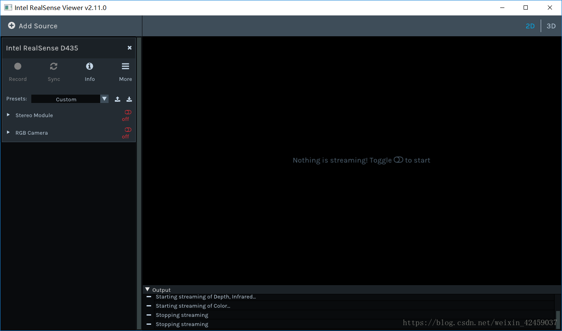Minimize the RealSense Viewer window
Image resolution: width=562 pixels, height=331 pixels.
(x=501, y=8)
